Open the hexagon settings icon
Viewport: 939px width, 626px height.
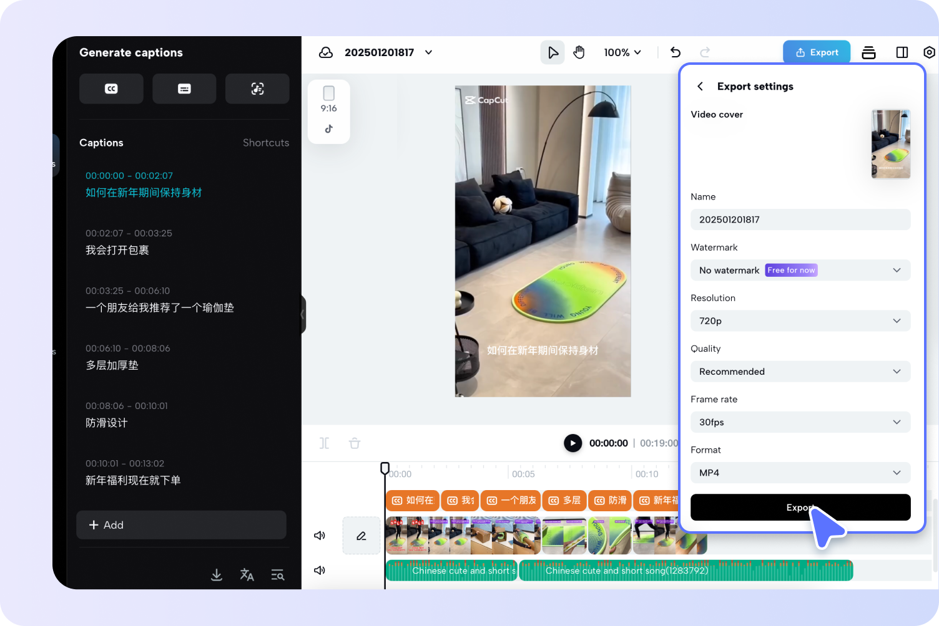(x=929, y=52)
